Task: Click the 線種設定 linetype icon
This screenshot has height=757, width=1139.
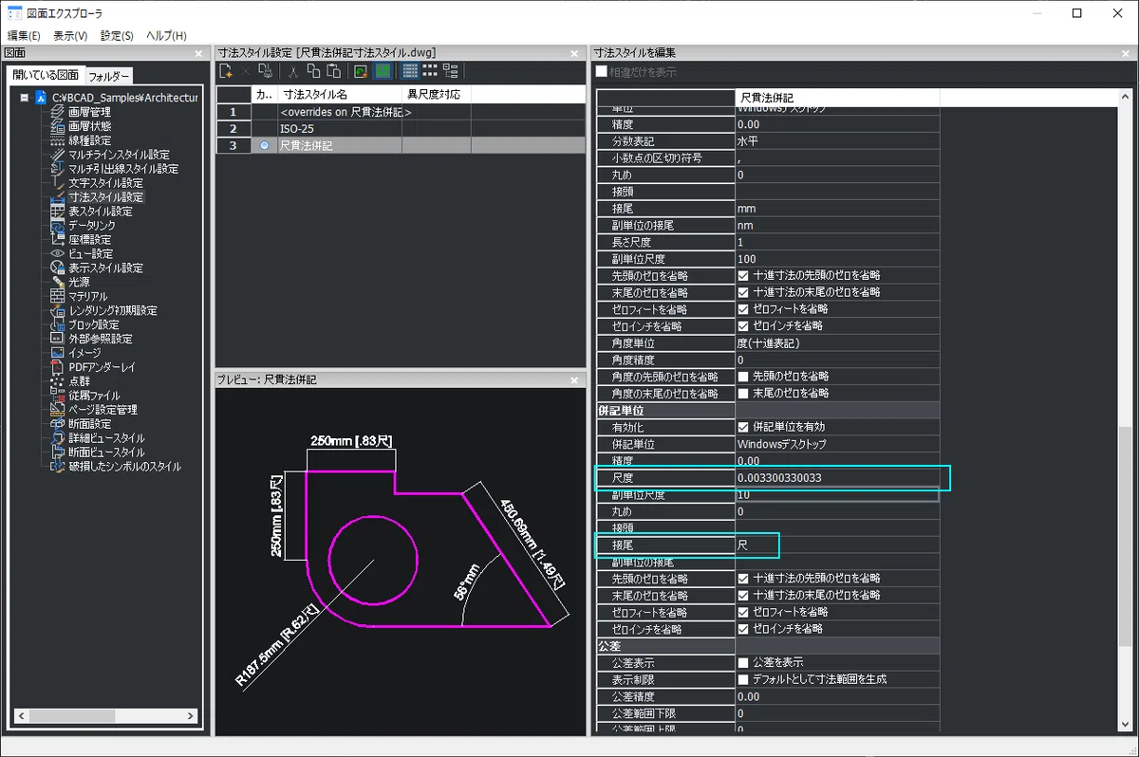Action: point(57,140)
